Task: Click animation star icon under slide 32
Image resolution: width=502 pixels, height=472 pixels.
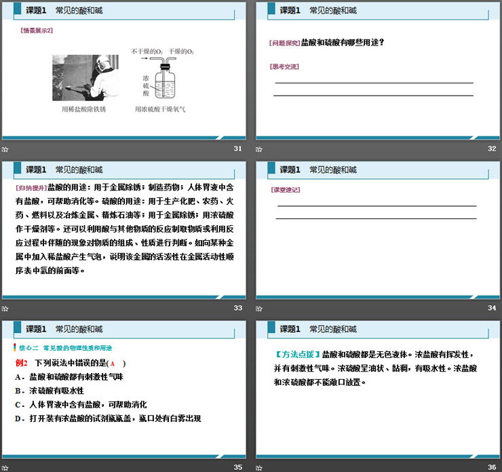Action: point(259,149)
